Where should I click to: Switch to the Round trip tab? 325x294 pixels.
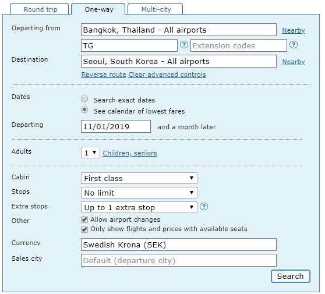40,9
